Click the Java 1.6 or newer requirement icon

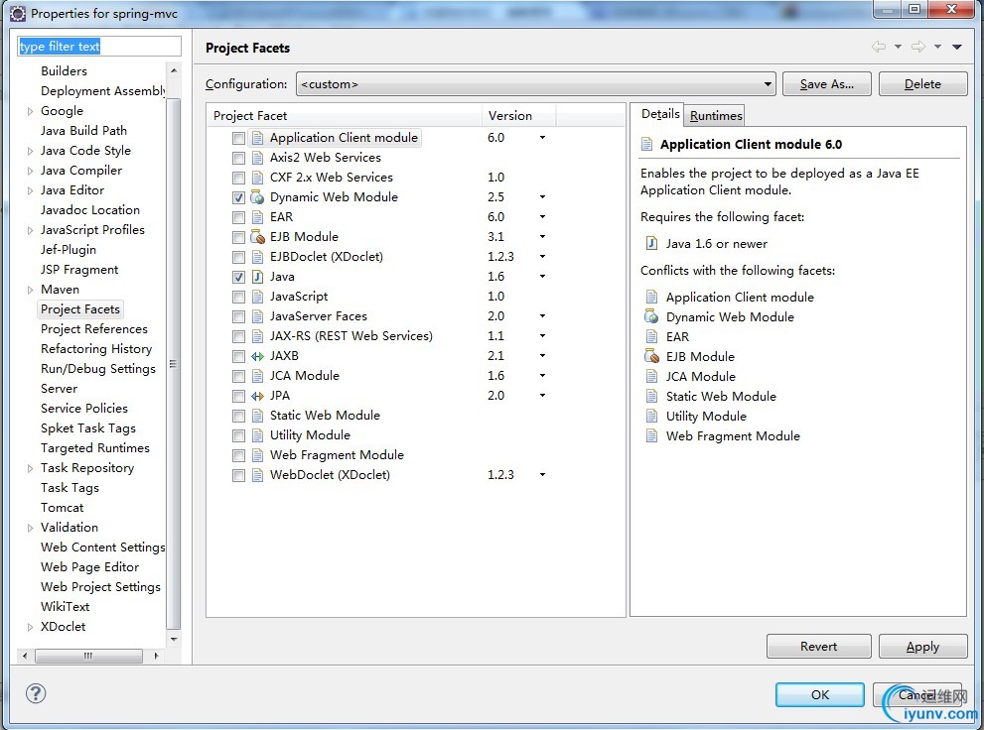pos(652,243)
